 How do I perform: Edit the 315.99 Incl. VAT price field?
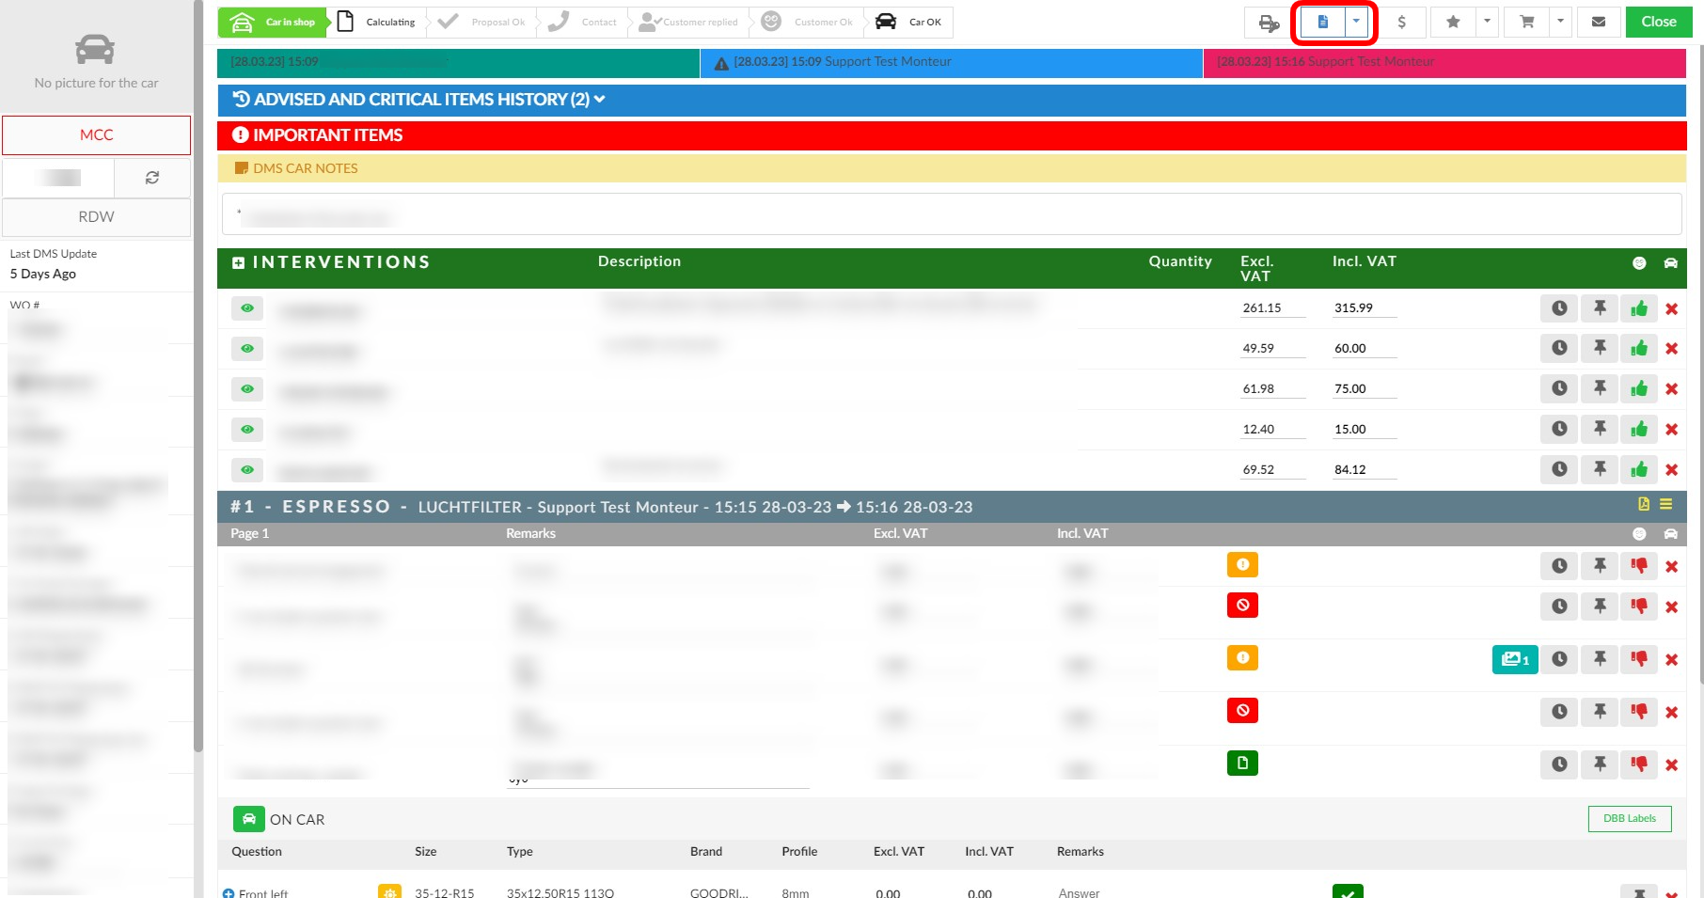(x=1364, y=308)
